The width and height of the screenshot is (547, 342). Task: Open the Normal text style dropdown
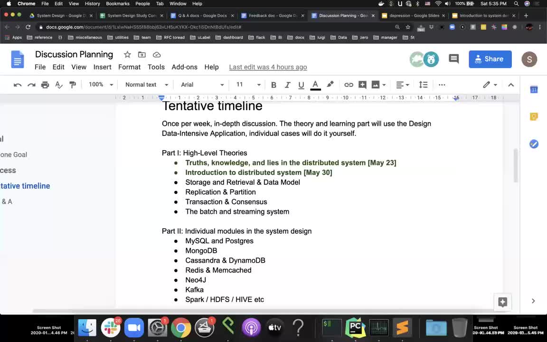(x=147, y=85)
